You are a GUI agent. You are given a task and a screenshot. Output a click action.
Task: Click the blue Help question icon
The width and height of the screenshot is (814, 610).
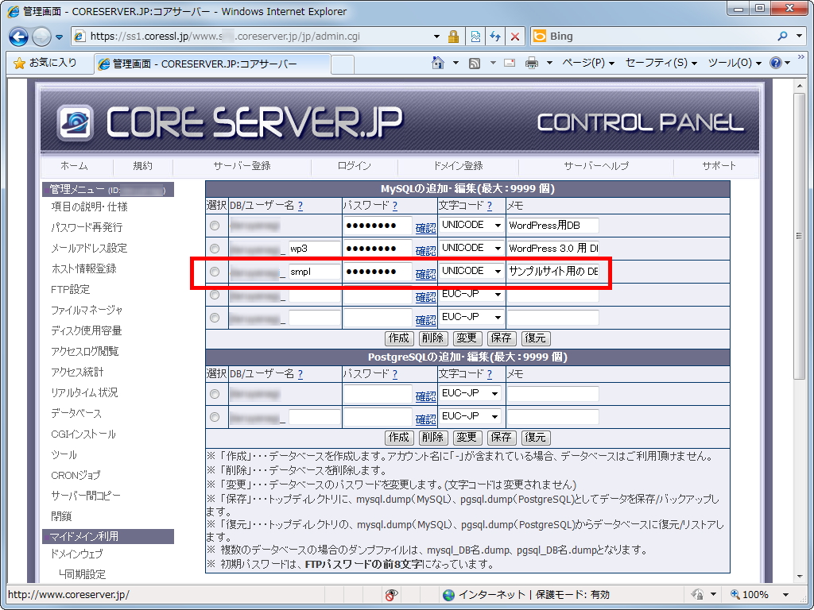[776, 63]
